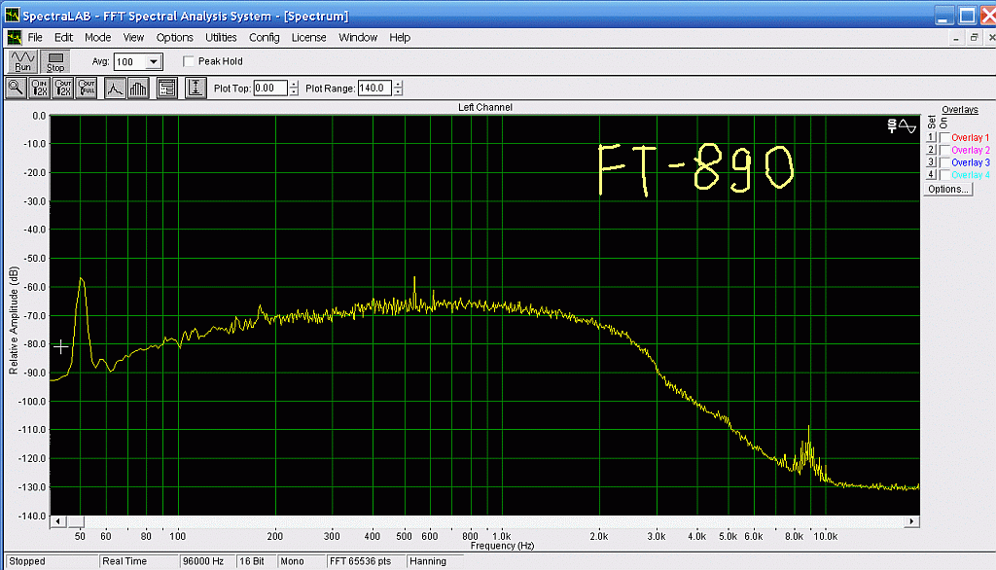
Task: Open the View menu
Action: 133,38
